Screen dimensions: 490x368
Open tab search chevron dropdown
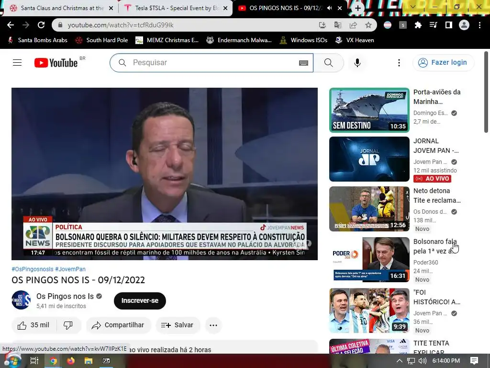coord(413,7)
